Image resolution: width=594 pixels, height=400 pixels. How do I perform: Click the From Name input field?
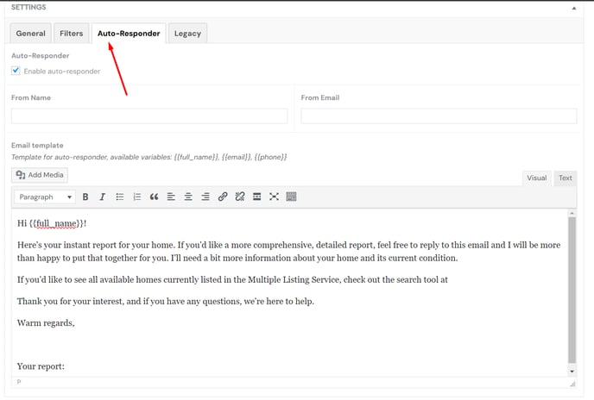click(x=149, y=116)
